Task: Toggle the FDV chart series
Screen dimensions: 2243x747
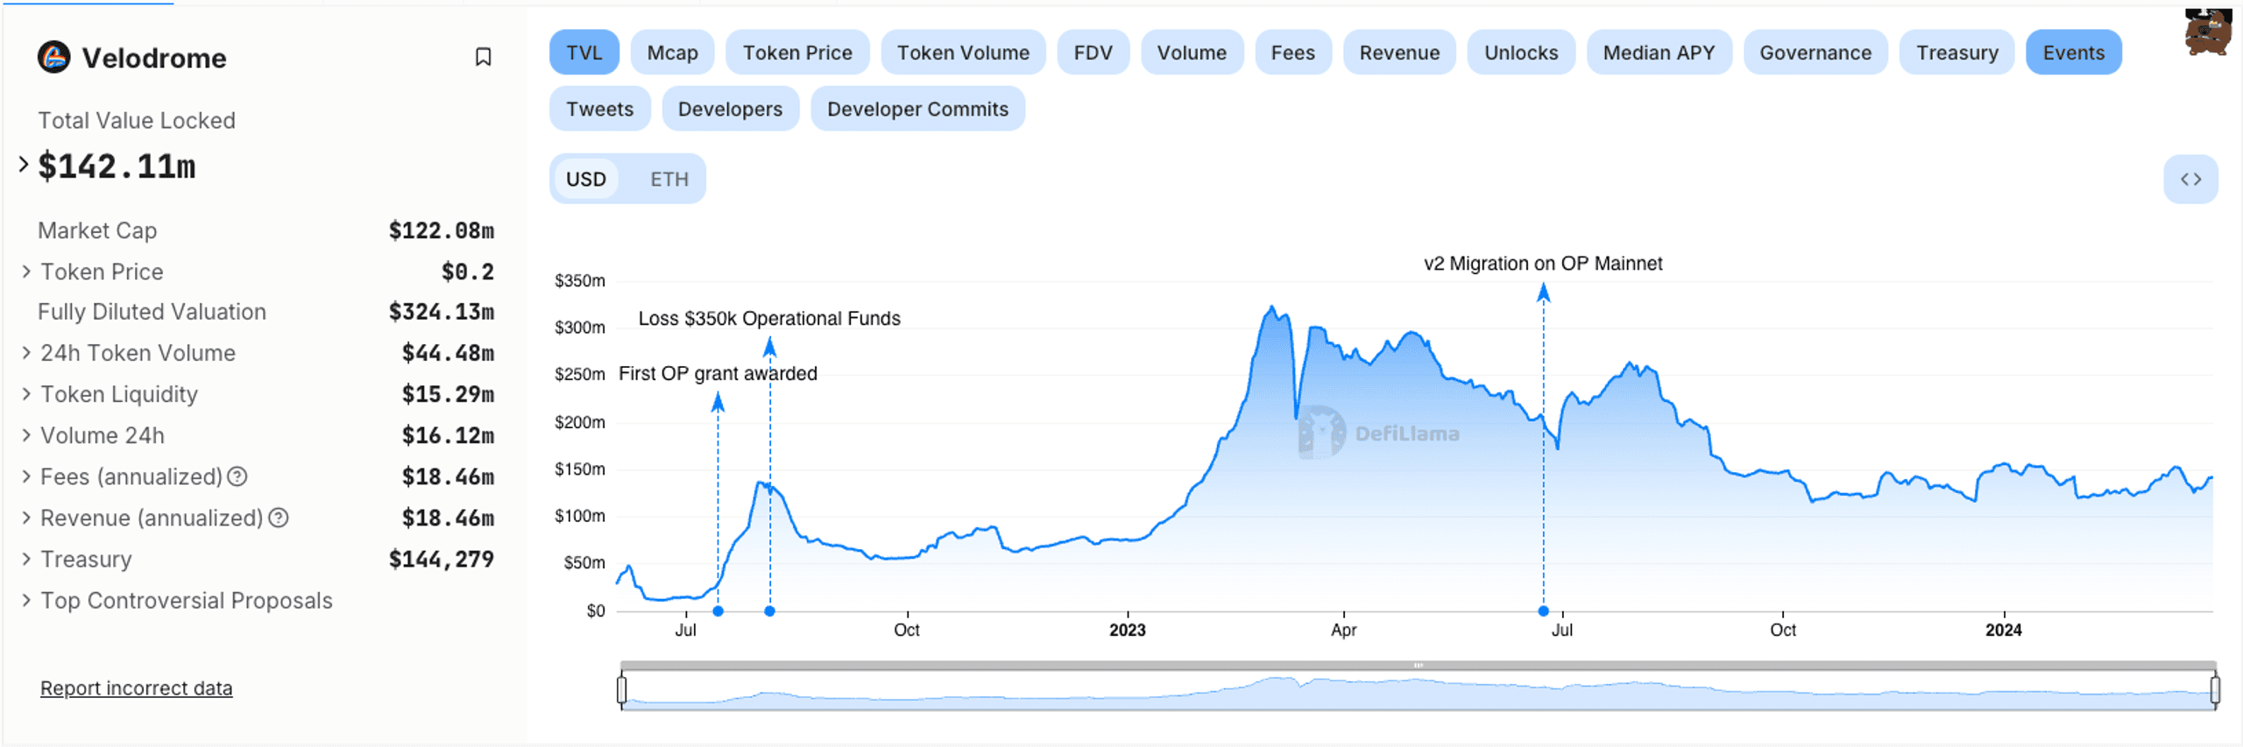Action: [1093, 53]
